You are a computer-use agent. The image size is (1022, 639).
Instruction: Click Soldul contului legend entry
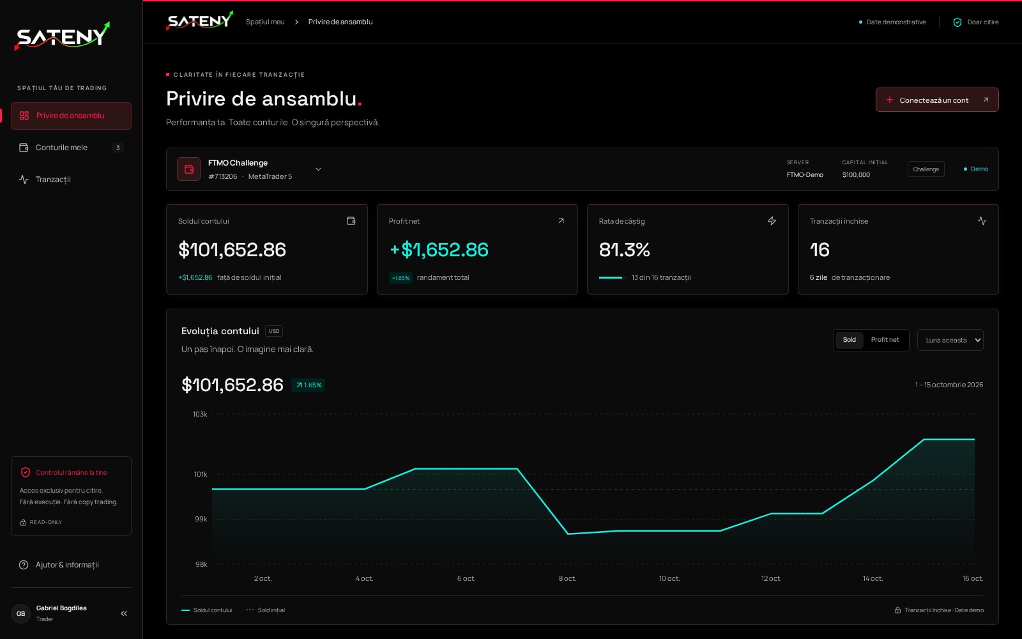pos(207,610)
